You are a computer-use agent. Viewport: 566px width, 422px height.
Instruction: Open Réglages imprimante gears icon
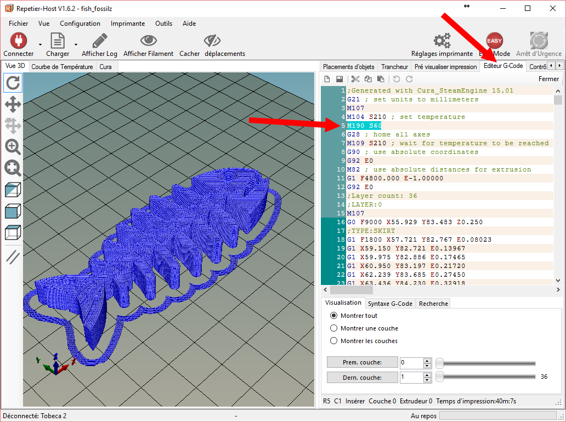click(442, 41)
